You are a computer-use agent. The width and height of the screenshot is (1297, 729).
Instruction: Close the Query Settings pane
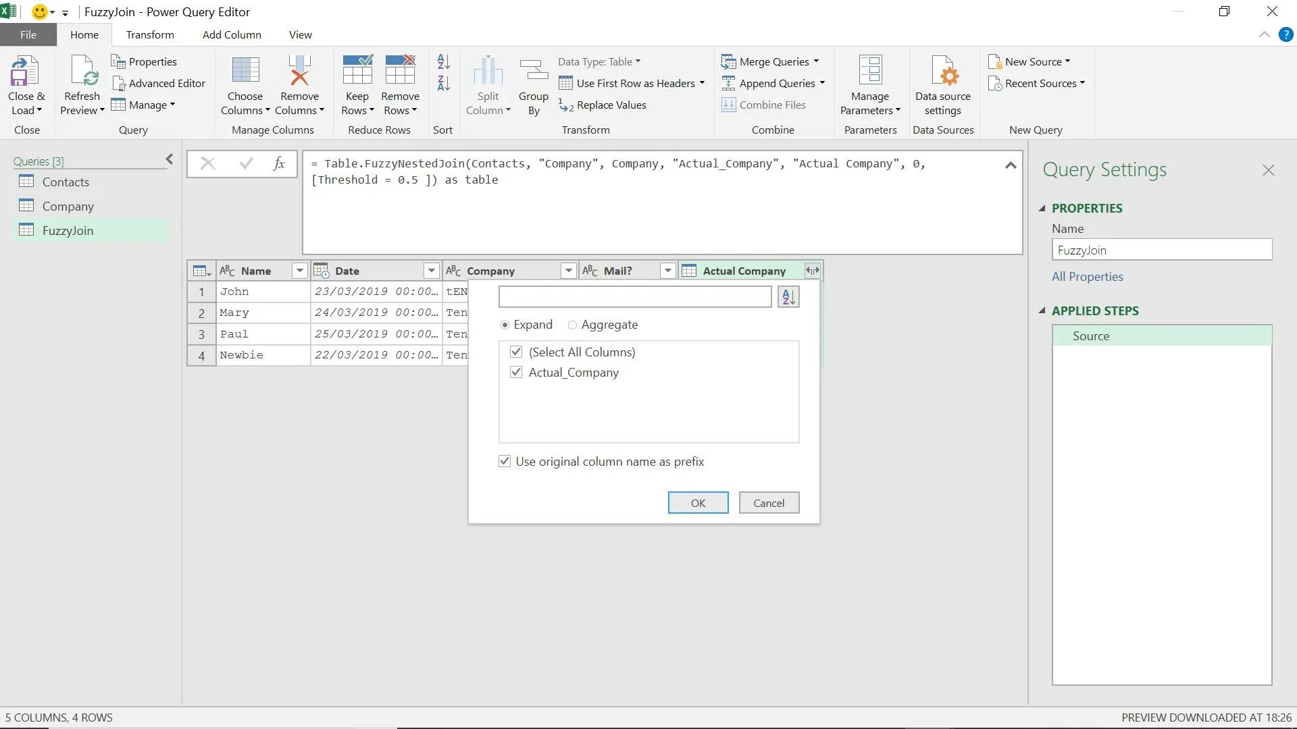click(1269, 170)
